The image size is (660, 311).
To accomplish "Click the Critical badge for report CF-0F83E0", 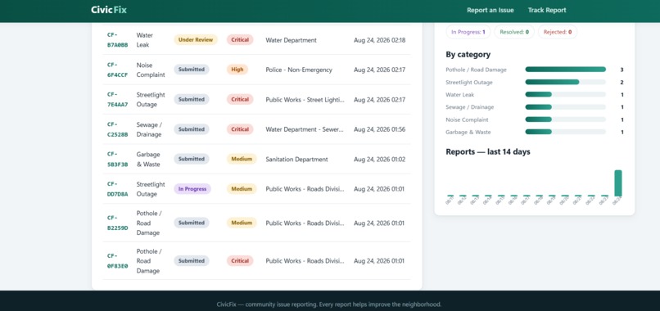I will point(240,261).
